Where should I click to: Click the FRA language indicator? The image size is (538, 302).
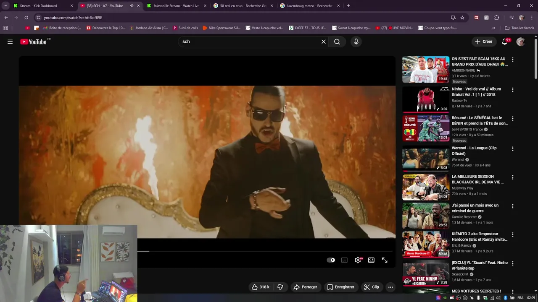(520, 298)
